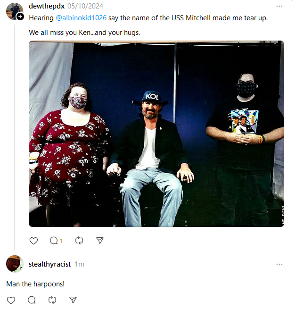Open replies on the dewthepdx post
The height and width of the screenshot is (318, 295).
[x=56, y=241]
